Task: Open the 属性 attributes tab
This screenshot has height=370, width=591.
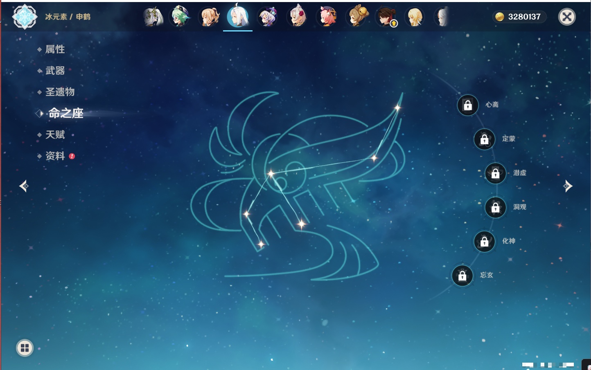Action: (55, 49)
